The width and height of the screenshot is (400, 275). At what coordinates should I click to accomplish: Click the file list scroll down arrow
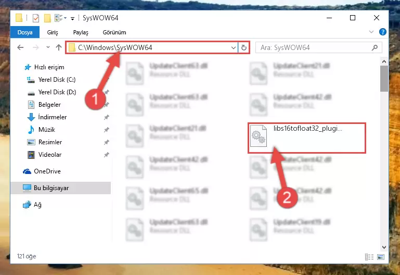click(x=384, y=247)
